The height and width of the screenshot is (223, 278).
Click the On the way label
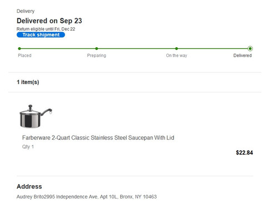(x=176, y=56)
